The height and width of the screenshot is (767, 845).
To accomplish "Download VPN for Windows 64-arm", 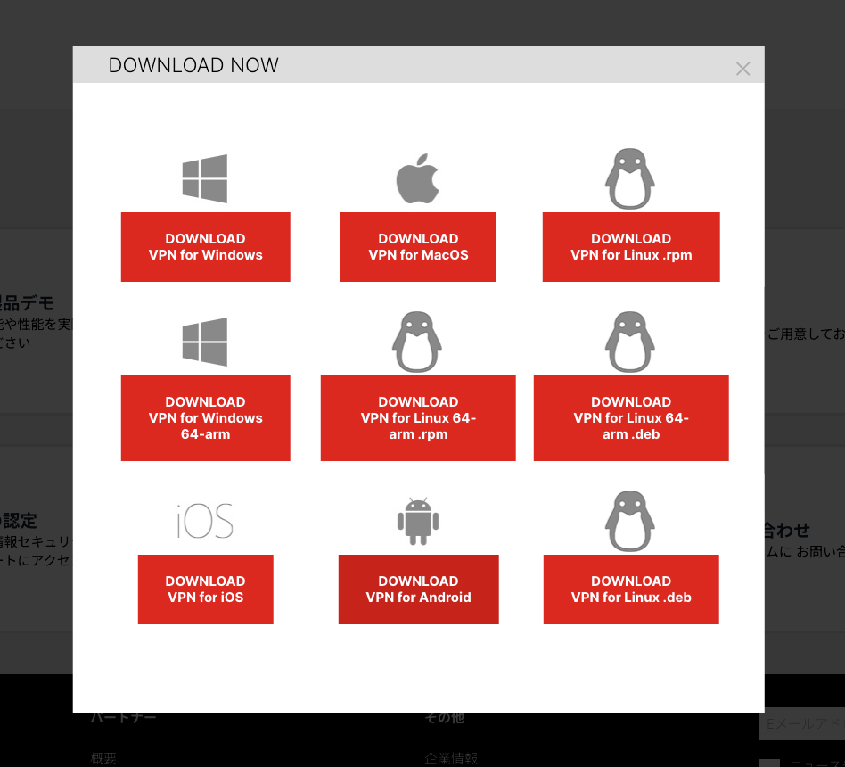I will [x=205, y=418].
